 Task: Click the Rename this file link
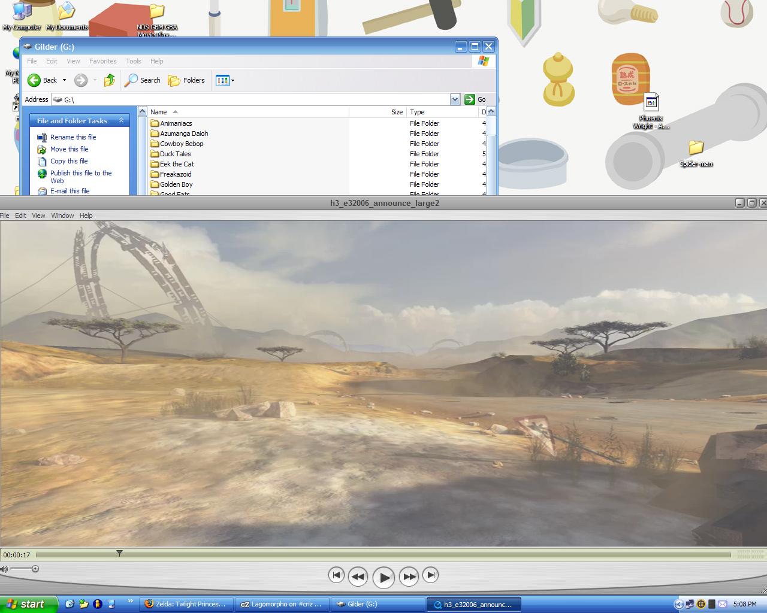73,137
